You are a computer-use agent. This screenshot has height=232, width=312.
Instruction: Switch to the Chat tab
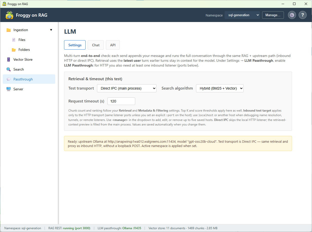(x=96, y=45)
